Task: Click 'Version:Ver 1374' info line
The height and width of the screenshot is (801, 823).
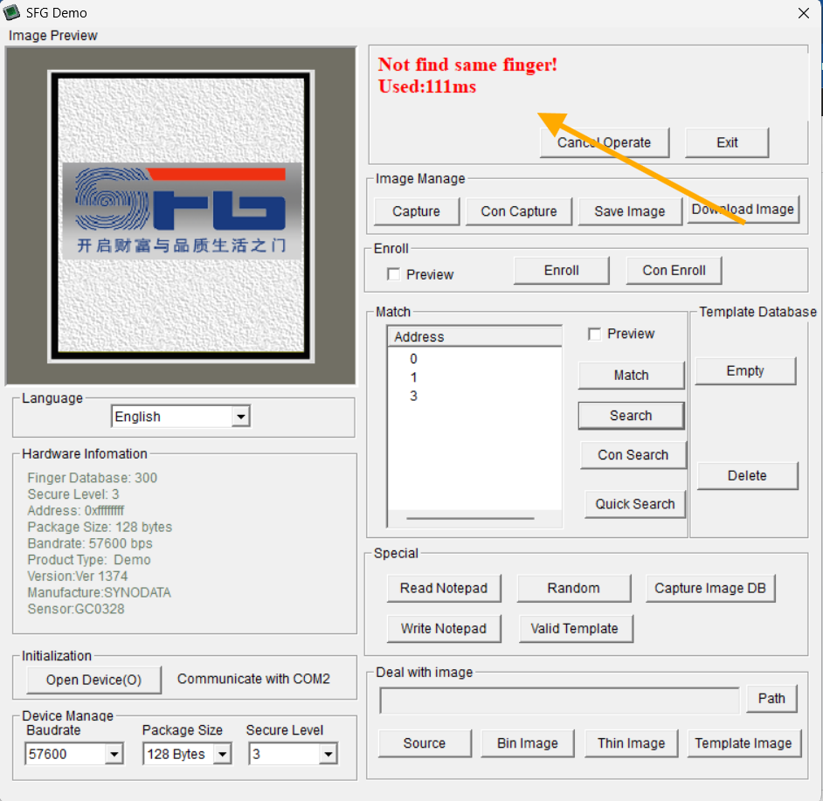Action: tap(78, 577)
